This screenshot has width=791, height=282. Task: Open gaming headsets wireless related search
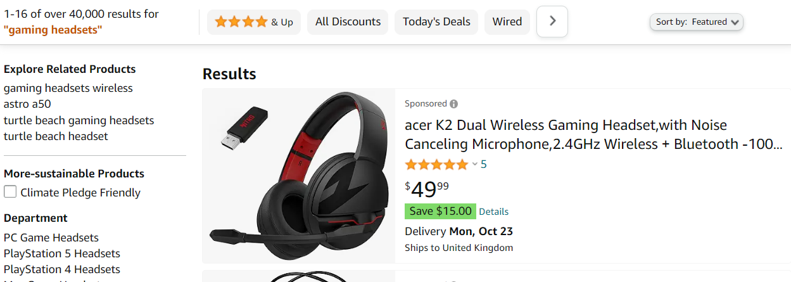pos(68,88)
